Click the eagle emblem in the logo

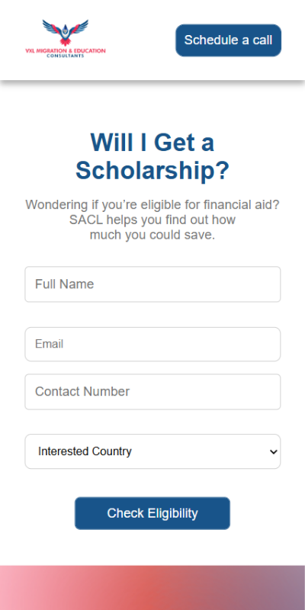(x=66, y=33)
